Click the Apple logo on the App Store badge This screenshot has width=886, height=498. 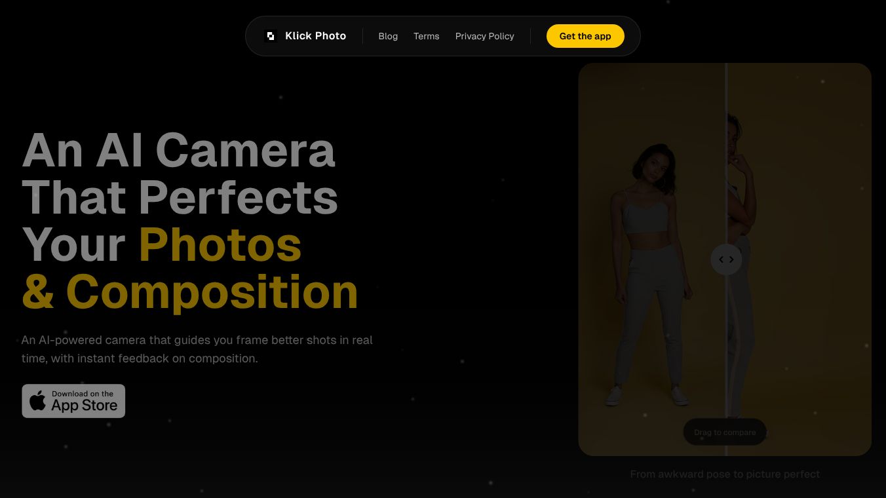(x=39, y=400)
